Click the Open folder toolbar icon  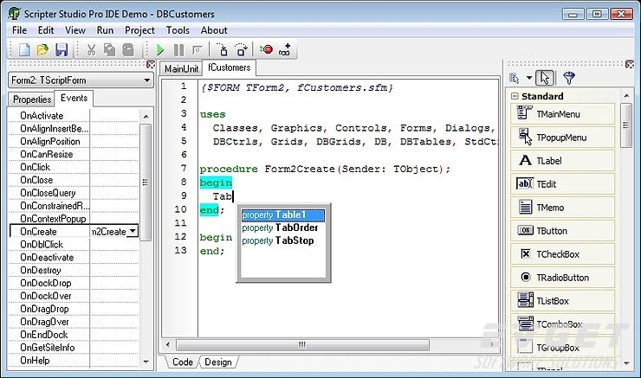click(42, 50)
